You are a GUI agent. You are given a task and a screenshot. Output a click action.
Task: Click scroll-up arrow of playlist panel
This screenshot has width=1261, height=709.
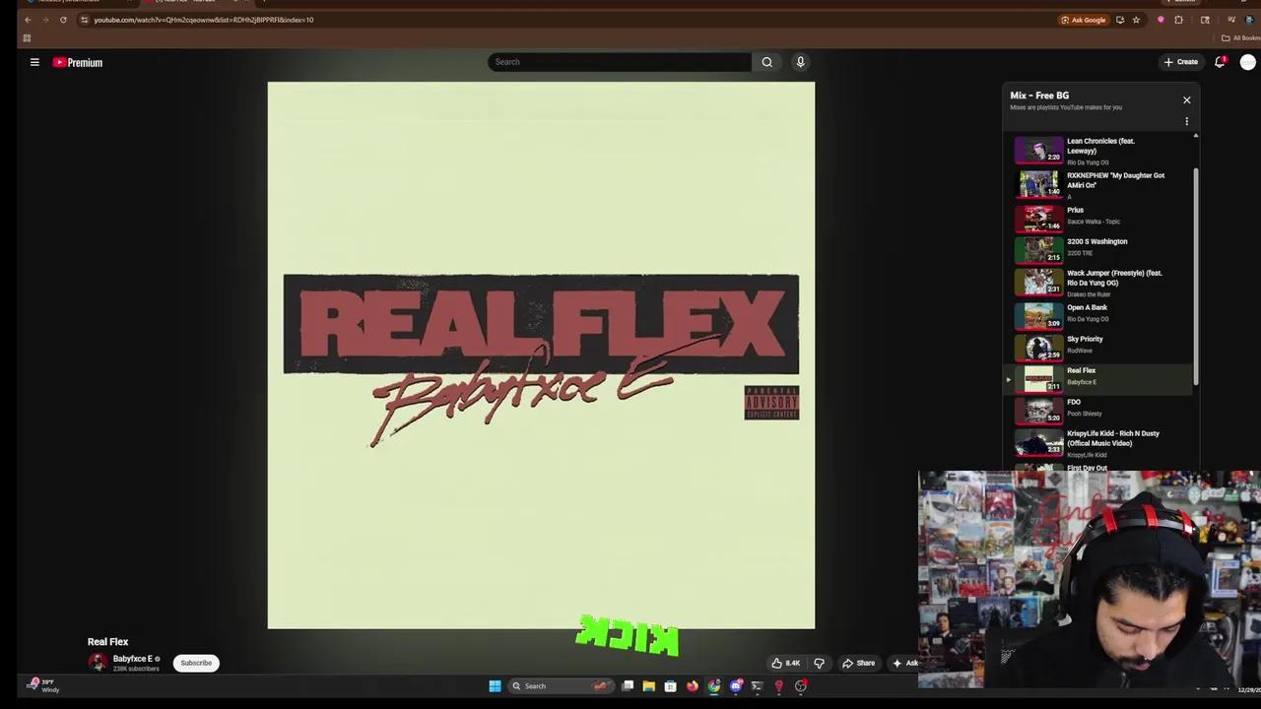point(1196,135)
